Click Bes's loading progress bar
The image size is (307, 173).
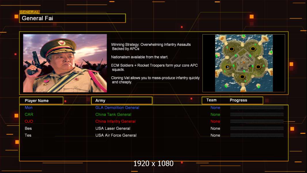257,128
